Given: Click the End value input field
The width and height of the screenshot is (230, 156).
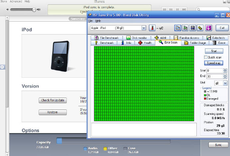Looking at the screenshot, I should click(214, 77).
